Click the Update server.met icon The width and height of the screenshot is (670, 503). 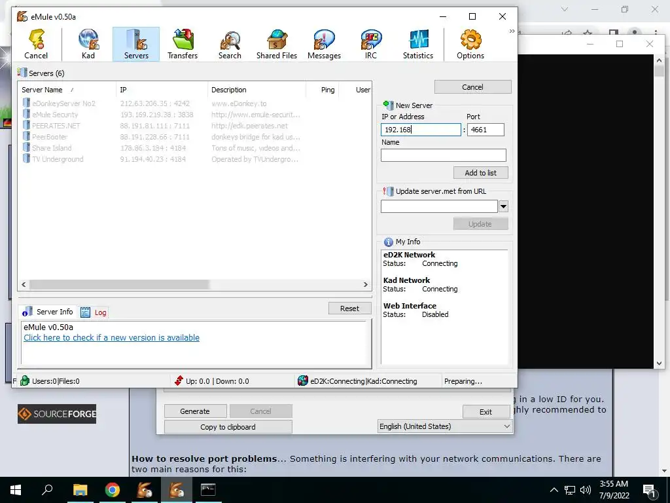pos(388,191)
